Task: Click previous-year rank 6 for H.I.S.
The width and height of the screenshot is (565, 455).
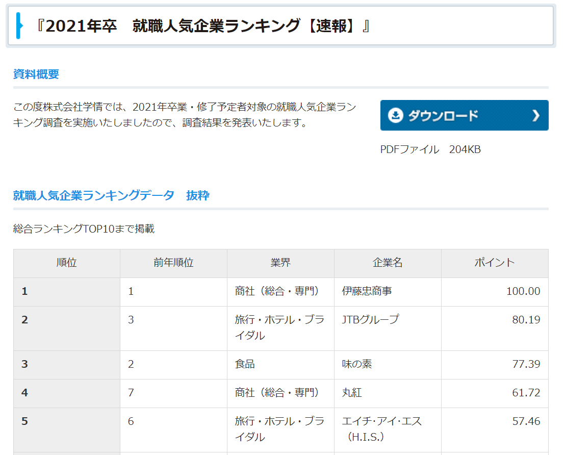Action: coord(174,430)
